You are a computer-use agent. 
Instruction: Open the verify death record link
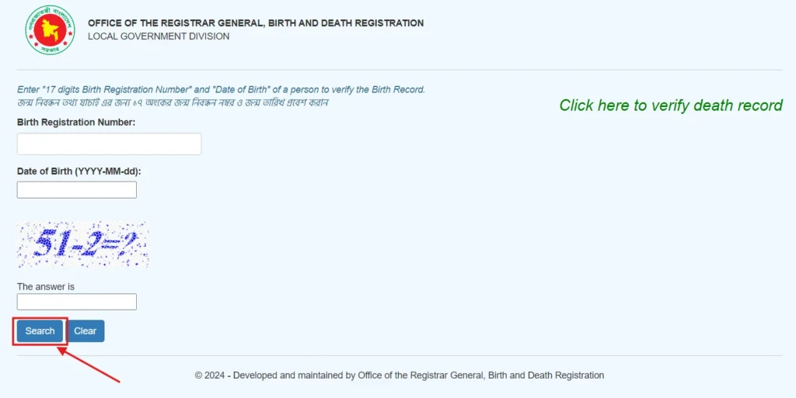[670, 106]
